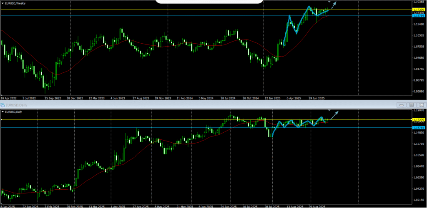Click the 1.02150 level on Daily price scale

pyautogui.click(x=419, y=200)
